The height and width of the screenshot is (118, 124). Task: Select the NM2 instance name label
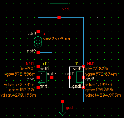(x=92, y=63)
